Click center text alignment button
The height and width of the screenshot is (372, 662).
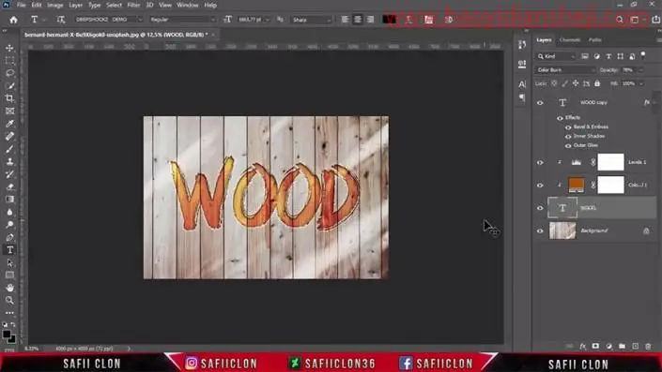[x=358, y=20]
